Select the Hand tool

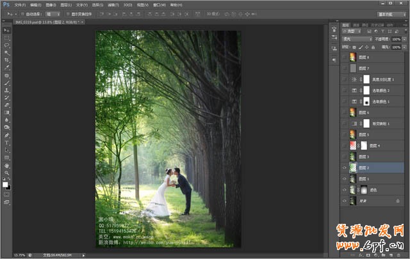pyautogui.click(x=6, y=165)
